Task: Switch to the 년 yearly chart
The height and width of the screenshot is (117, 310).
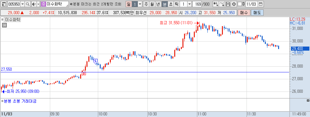Action: (158, 4)
